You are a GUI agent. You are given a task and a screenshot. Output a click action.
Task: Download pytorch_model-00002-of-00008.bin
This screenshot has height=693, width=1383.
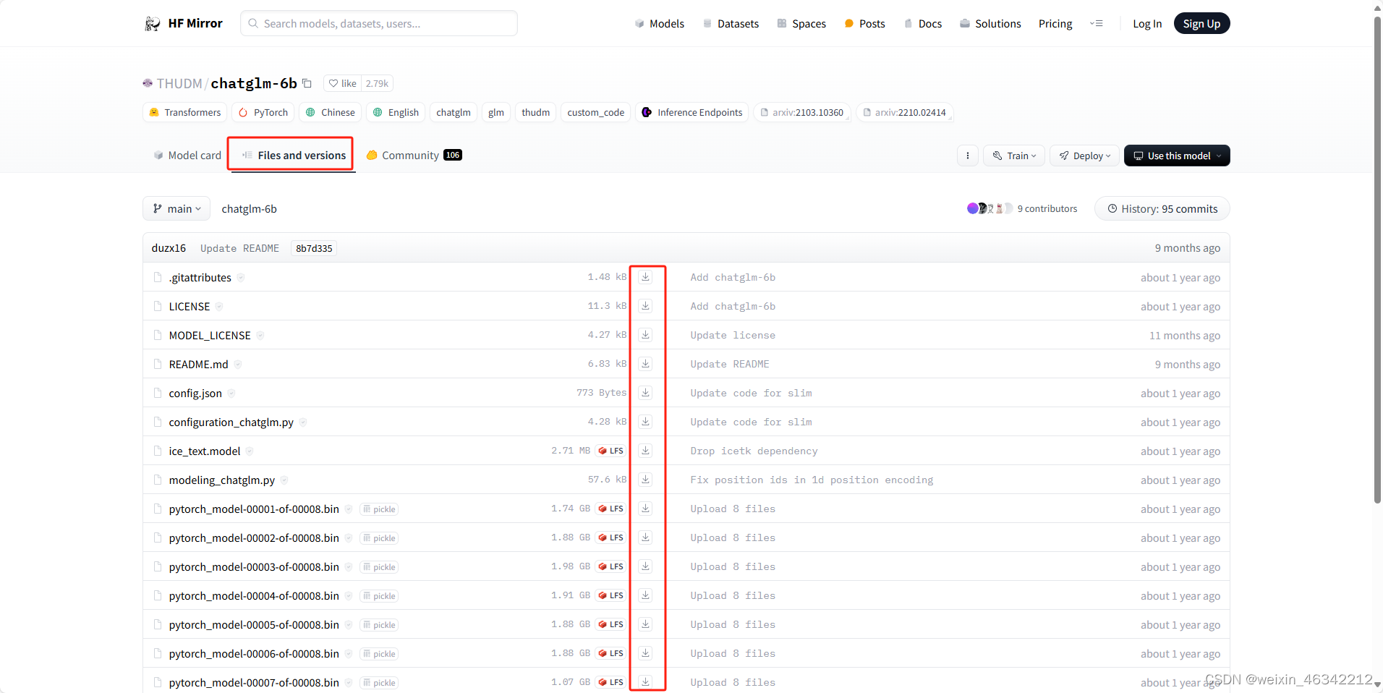click(x=645, y=537)
